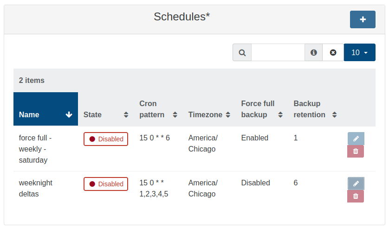Screen dimensions: 389x228
Task: Delete the force full weekly saturday schedule
Action: pyautogui.click(x=356, y=151)
